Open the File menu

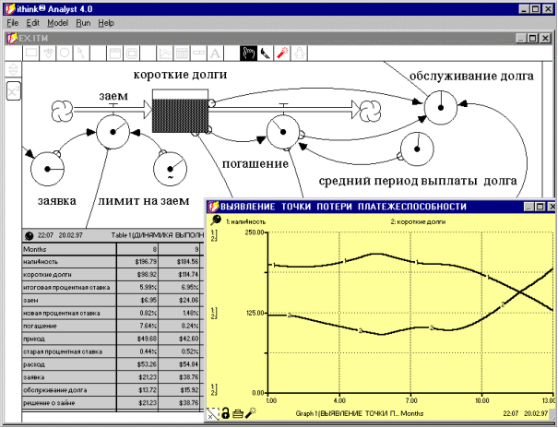tap(13, 23)
